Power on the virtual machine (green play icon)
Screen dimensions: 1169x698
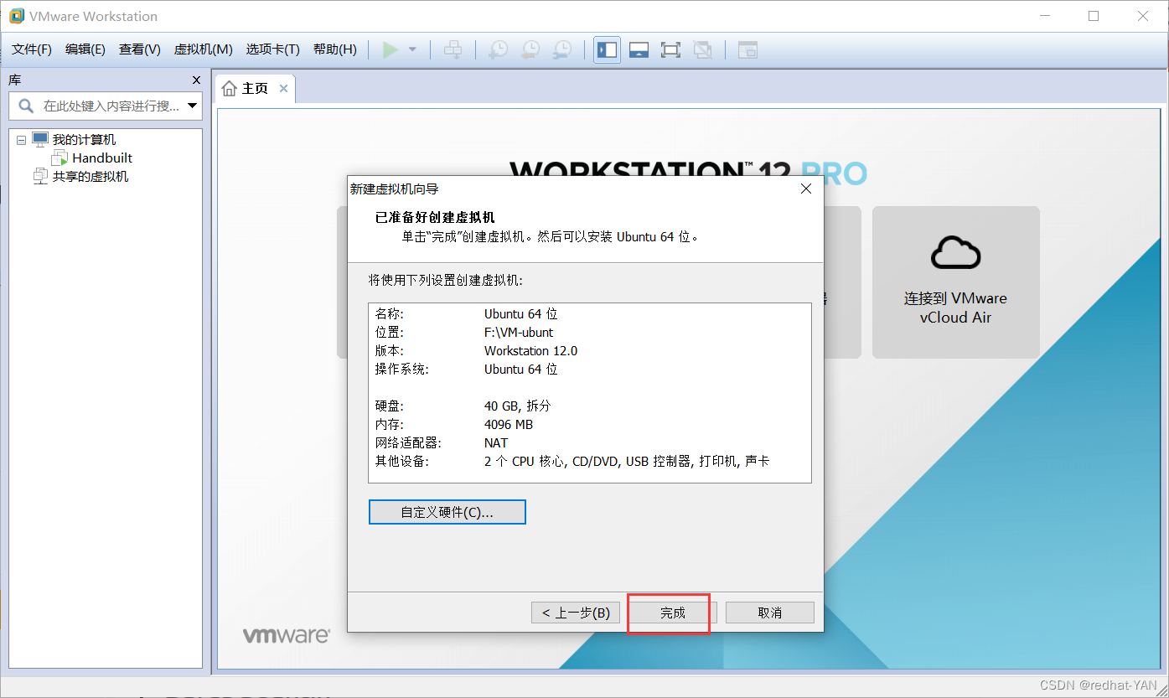coord(390,50)
